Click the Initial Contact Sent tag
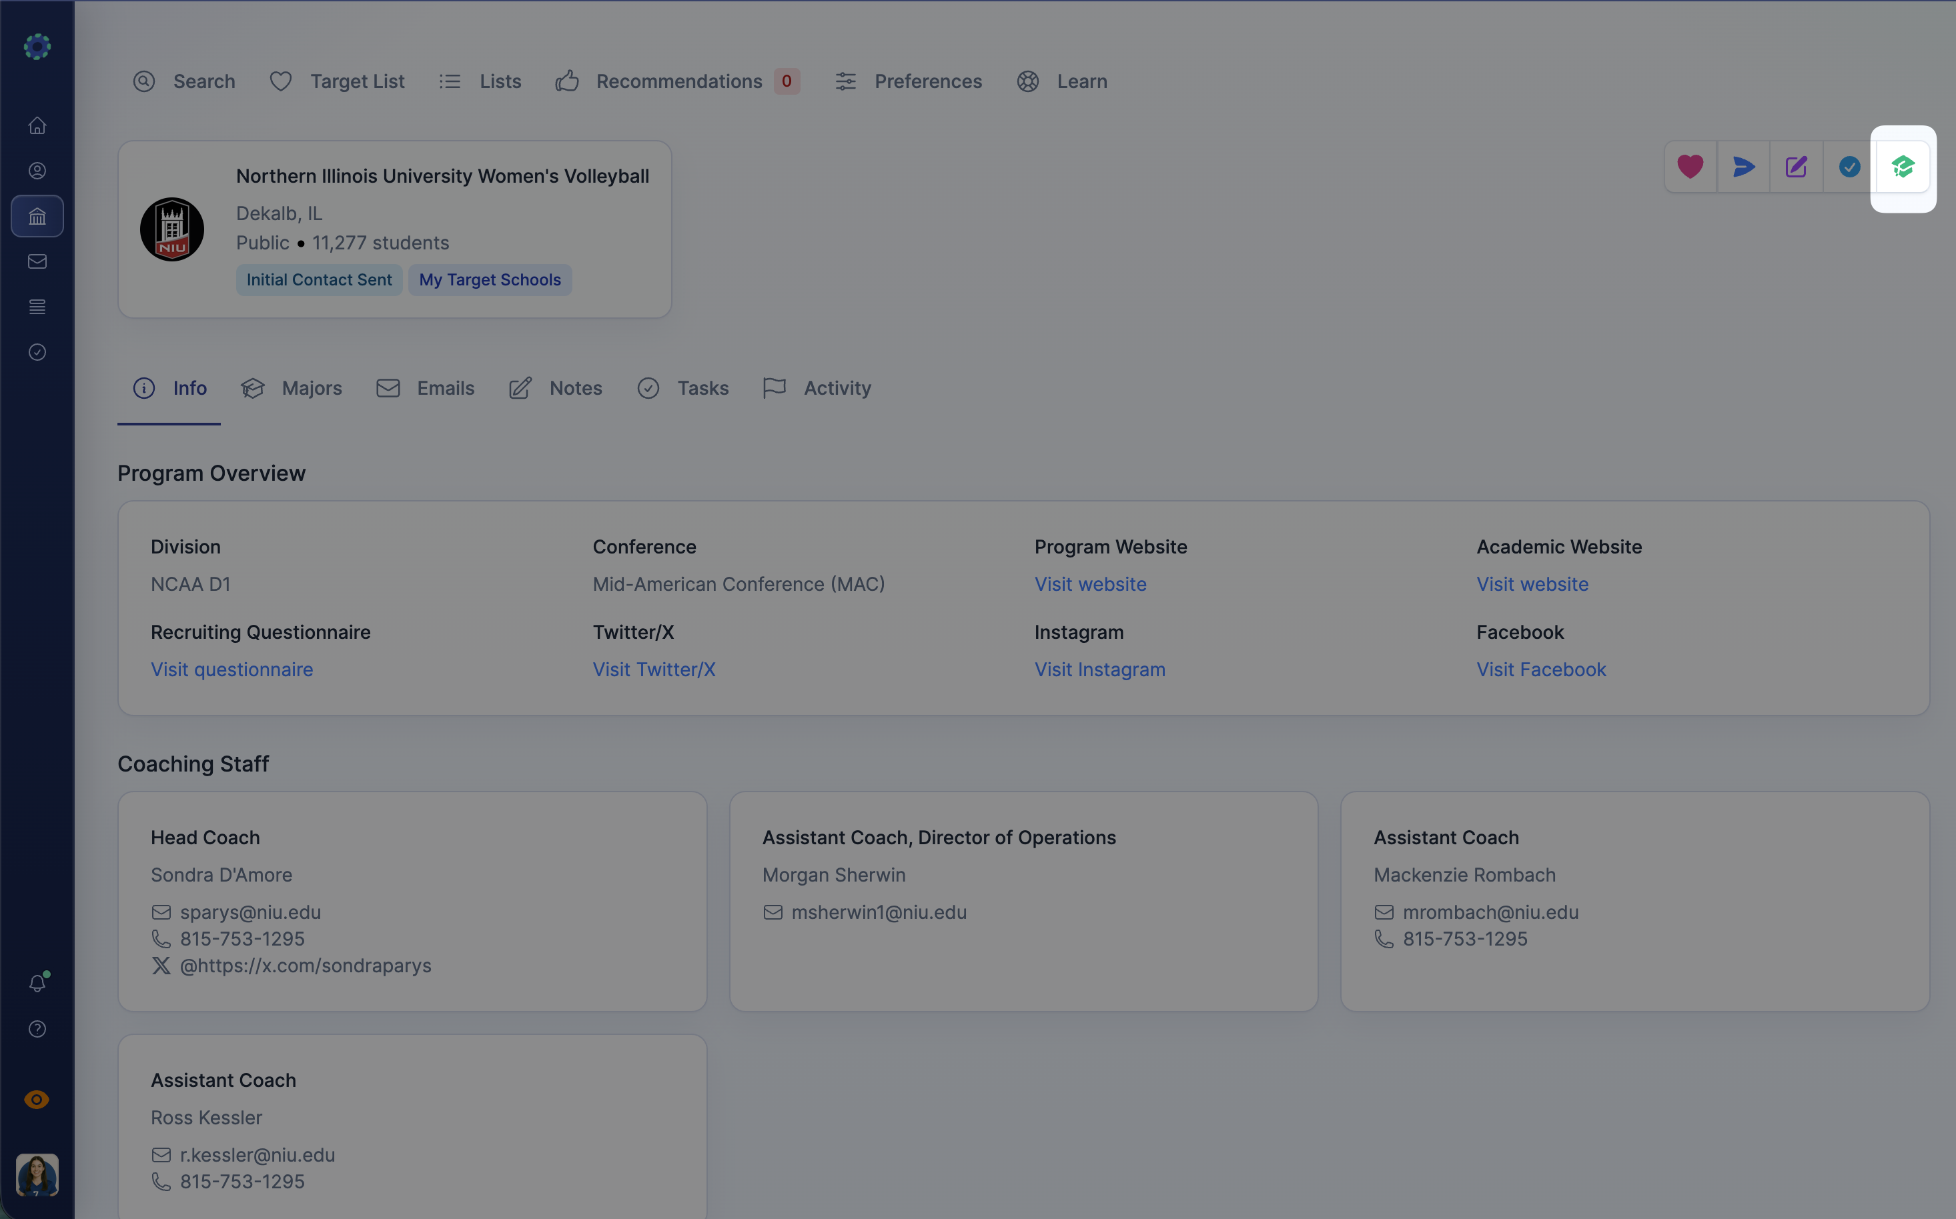The image size is (1956, 1219). coord(320,280)
